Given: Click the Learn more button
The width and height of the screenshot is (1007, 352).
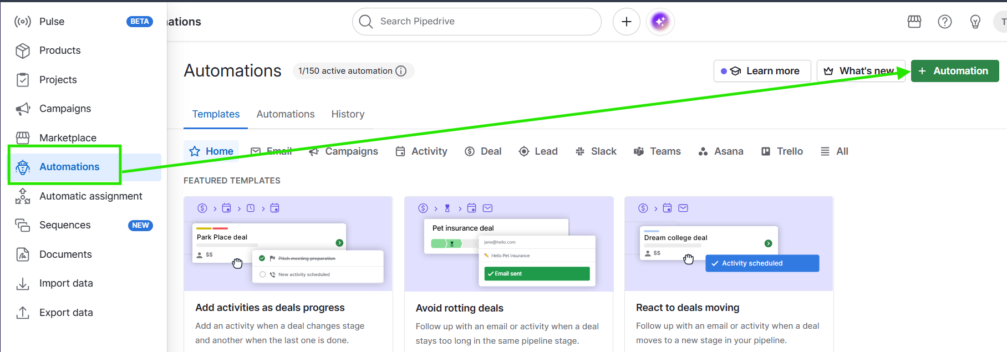Looking at the screenshot, I should (762, 71).
